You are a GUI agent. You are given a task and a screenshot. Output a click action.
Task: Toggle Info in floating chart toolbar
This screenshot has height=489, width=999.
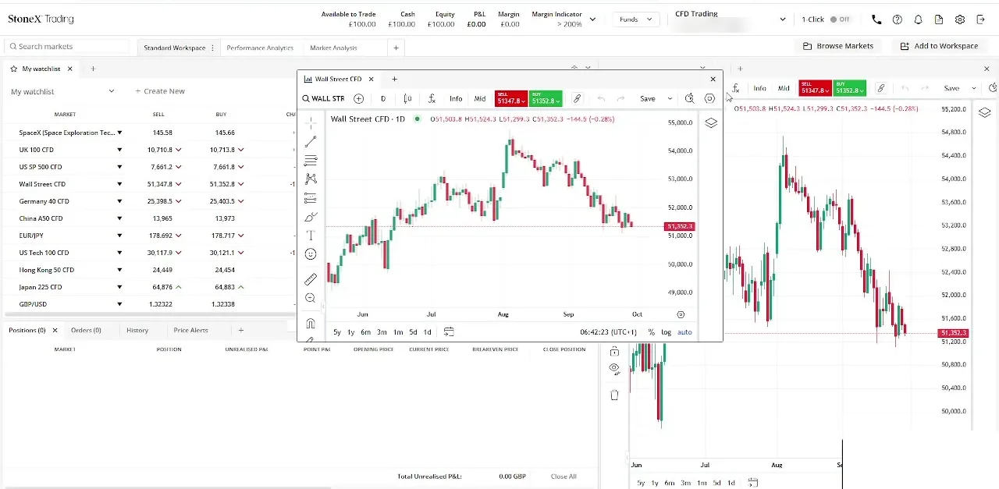point(456,99)
